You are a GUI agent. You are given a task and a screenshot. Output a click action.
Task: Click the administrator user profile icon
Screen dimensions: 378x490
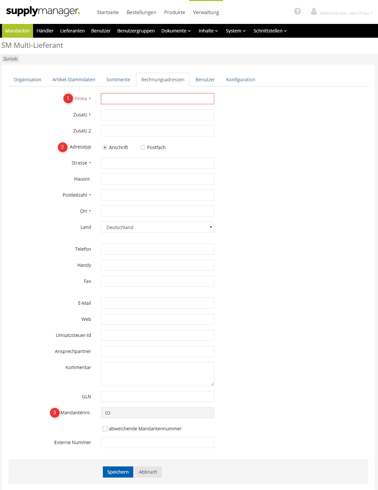tap(313, 12)
